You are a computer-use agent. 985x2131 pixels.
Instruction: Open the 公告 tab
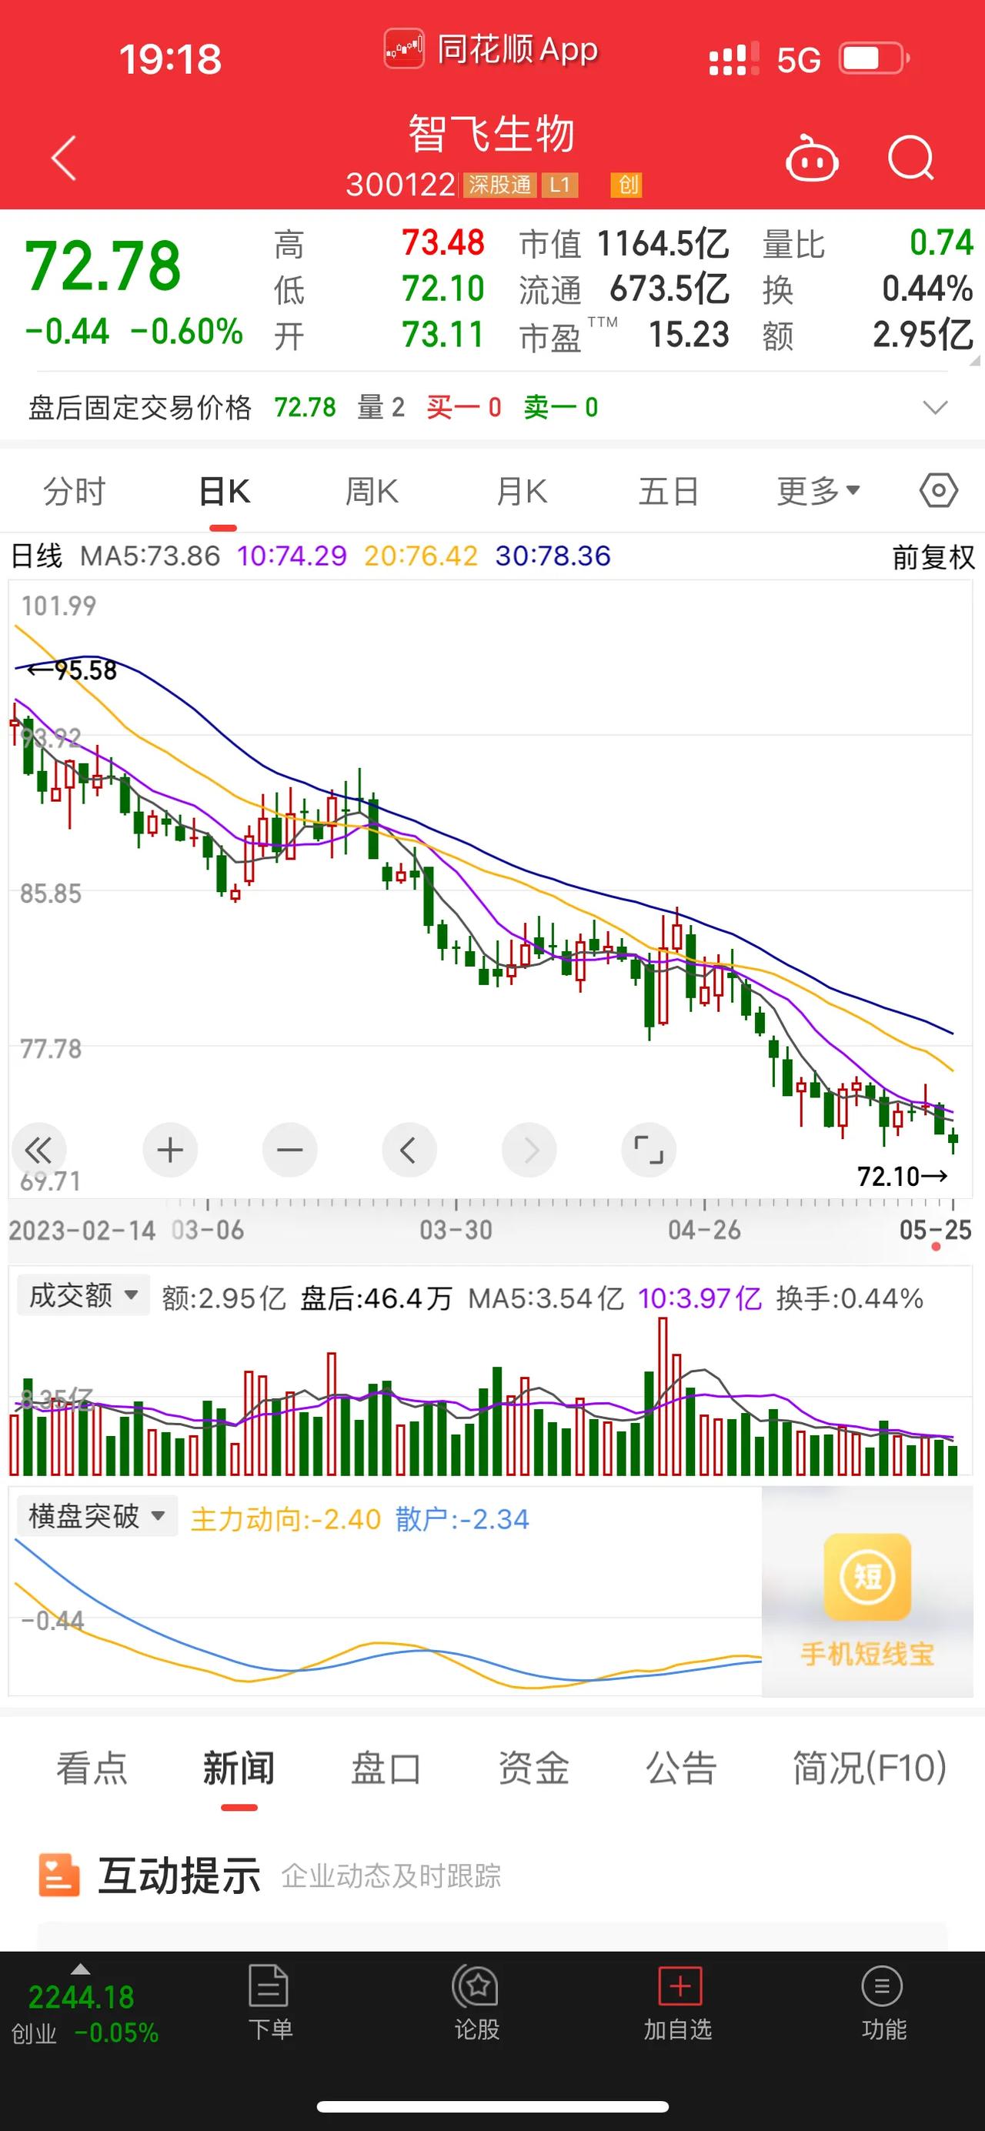[x=681, y=1768]
